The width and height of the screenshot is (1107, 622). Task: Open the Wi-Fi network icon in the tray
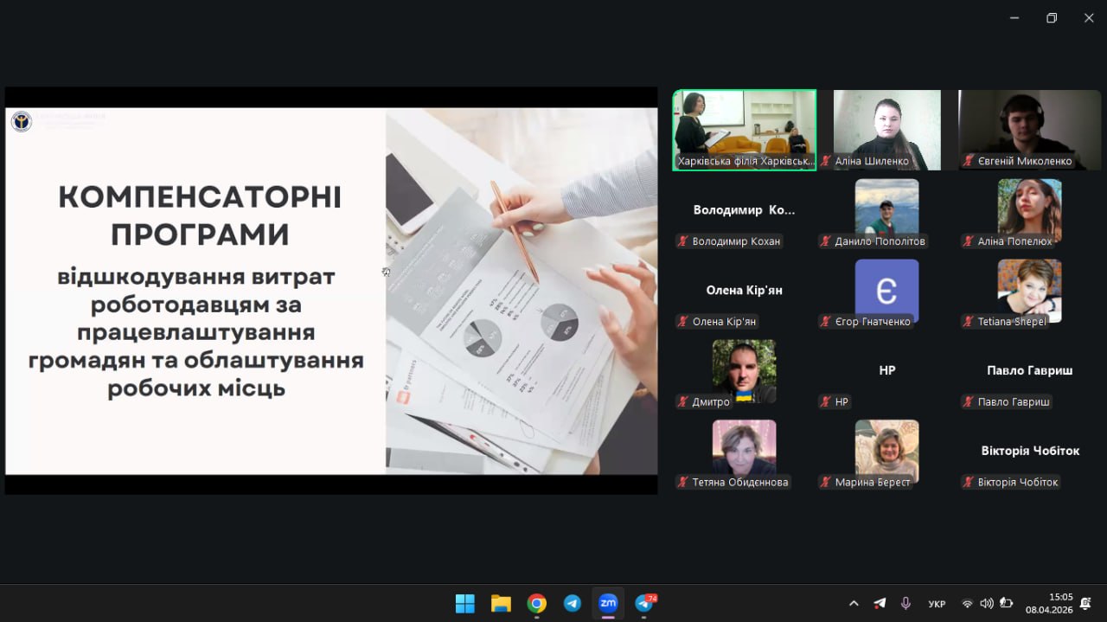[x=967, y=603]
